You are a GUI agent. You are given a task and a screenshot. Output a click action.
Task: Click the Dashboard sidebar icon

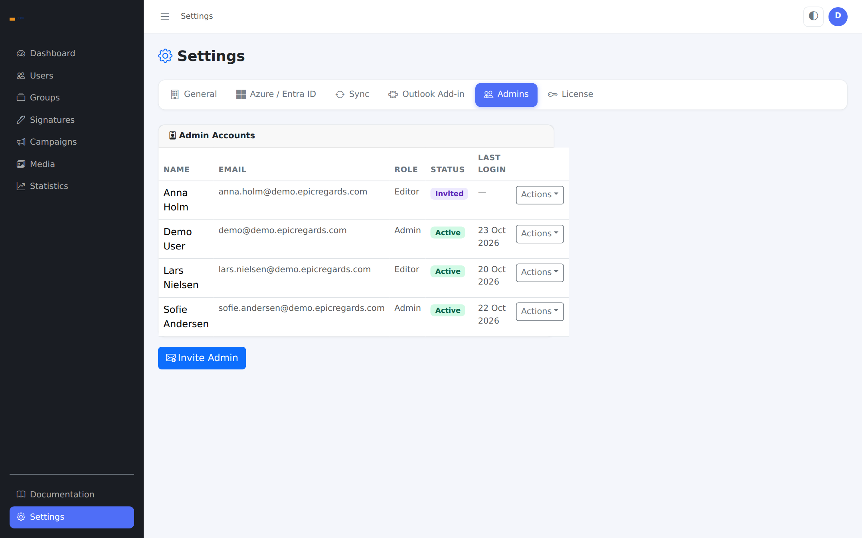21,53
